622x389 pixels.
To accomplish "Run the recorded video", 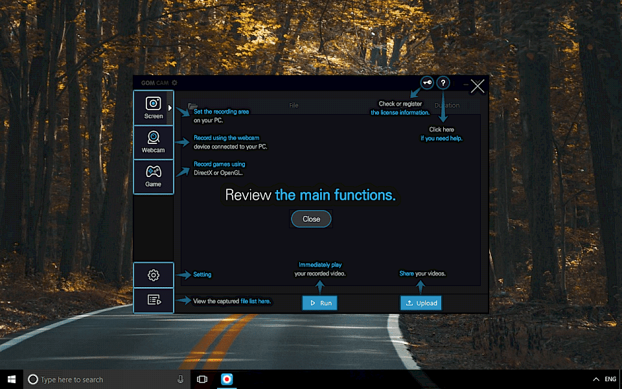I will [319, 303].
